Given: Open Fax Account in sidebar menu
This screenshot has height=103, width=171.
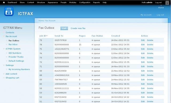Looking at the screenshot, I should [x=11, y=36].
